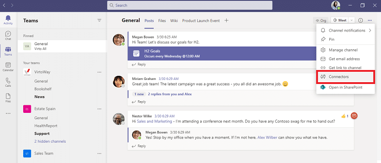Expand 2 replies from you and Alex
Image resolution: width=381 pixels, height=163 pixels.
pos(170,94)
